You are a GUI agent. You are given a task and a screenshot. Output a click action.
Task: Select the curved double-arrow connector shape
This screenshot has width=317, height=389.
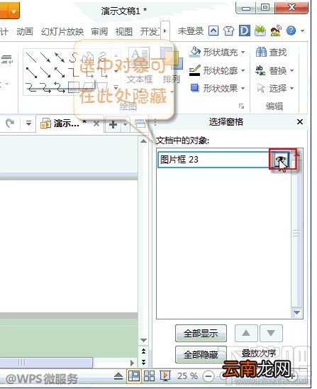coord(60,87)
